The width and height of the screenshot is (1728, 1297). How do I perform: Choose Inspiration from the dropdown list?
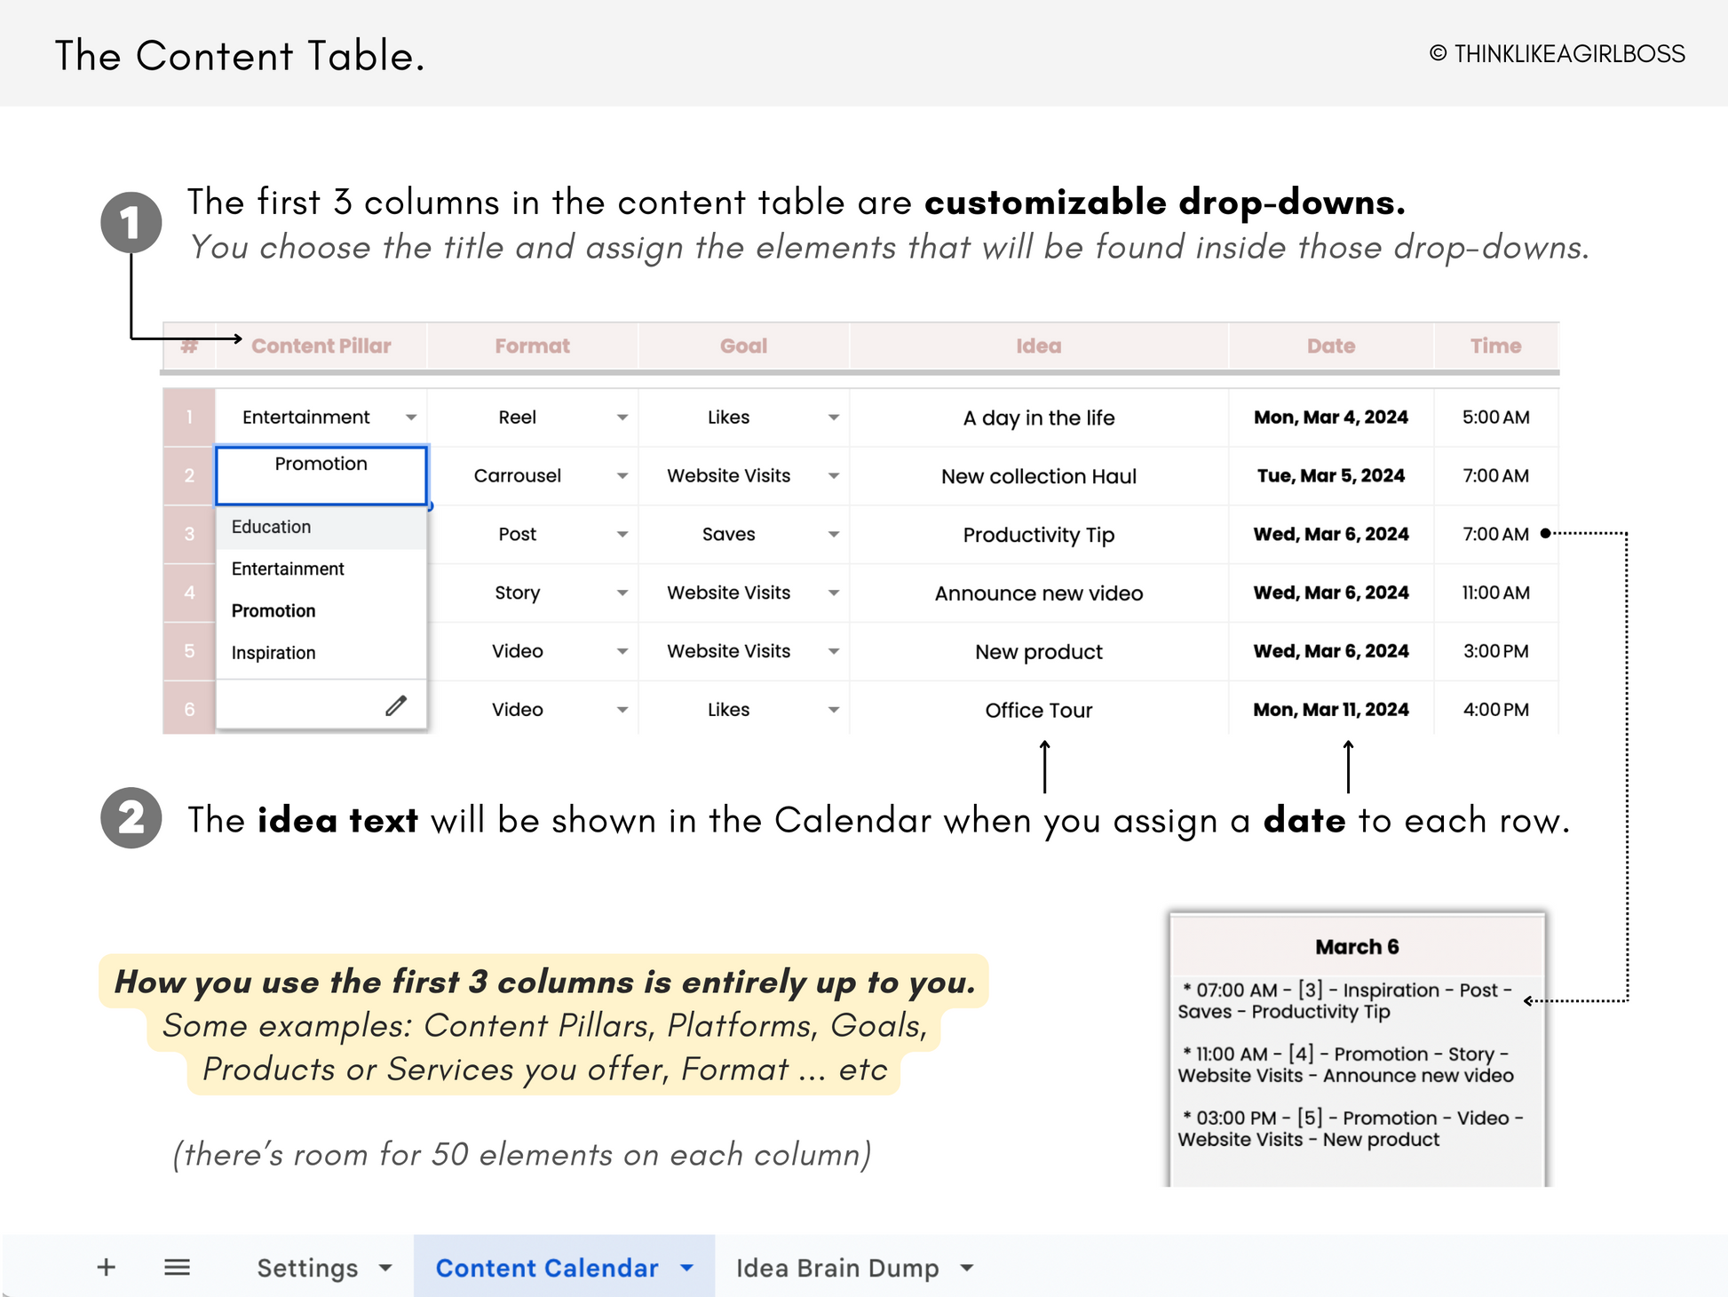point(273,653)
